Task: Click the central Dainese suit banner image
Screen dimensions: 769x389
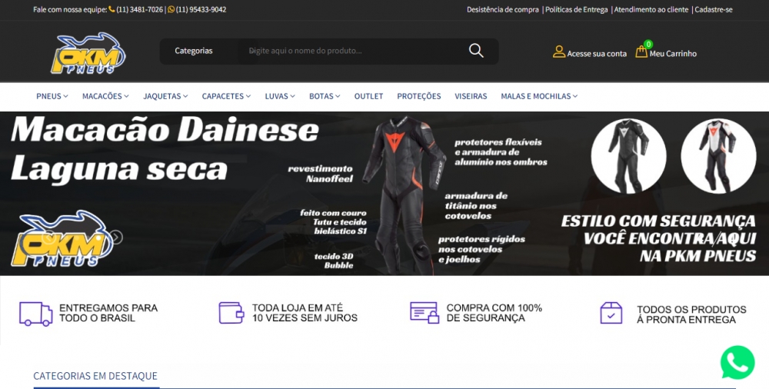Action: (403, 195)
